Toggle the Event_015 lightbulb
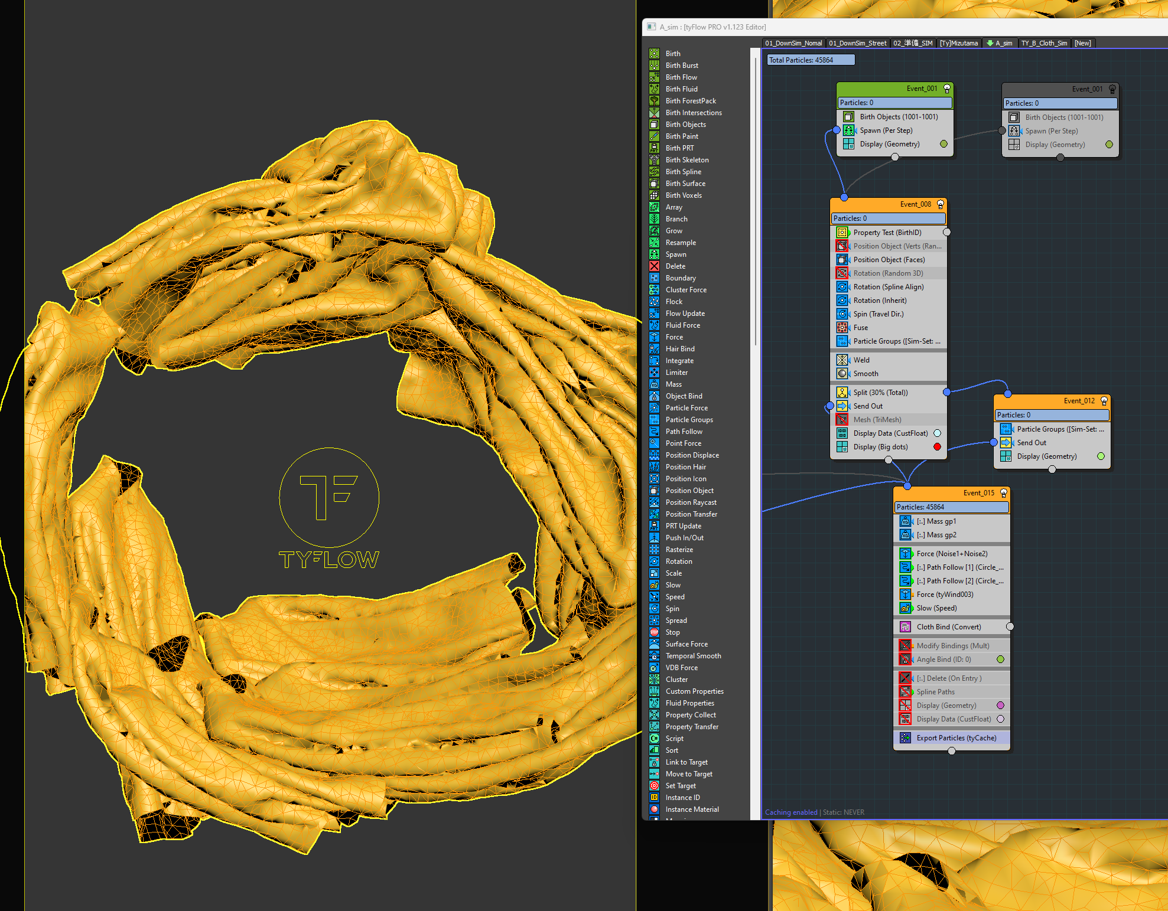 1003,493
